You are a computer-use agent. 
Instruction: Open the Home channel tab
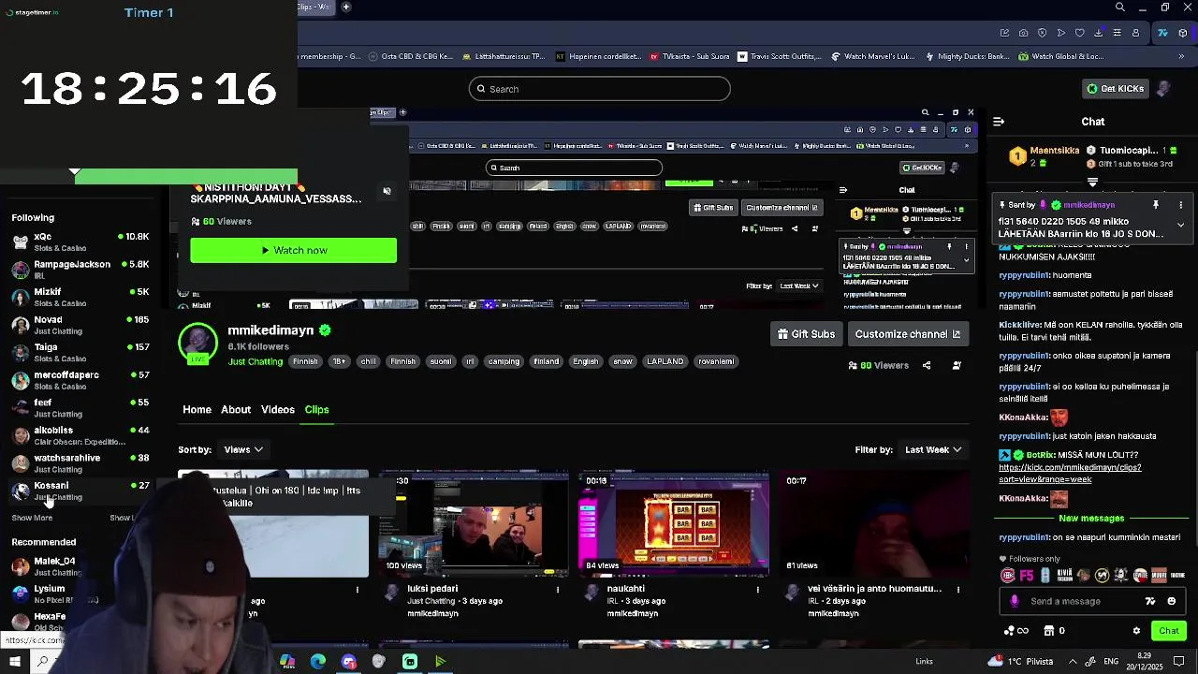tap(197, 409)
